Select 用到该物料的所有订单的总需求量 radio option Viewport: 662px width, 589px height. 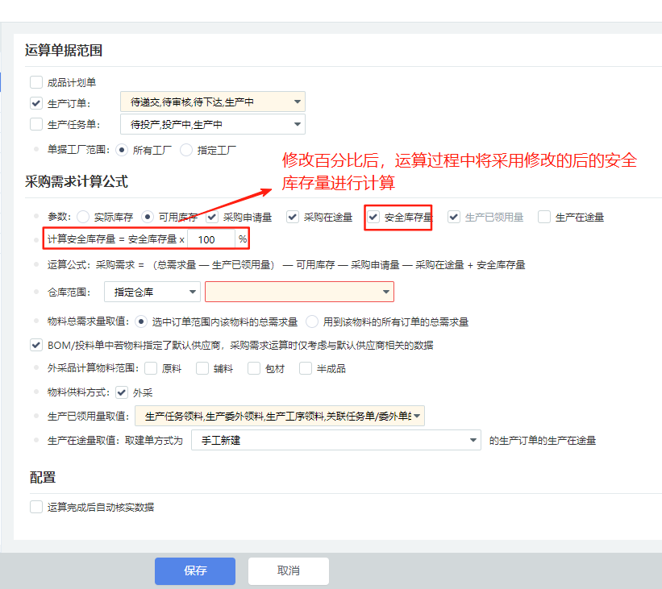(x=312, y=321)
